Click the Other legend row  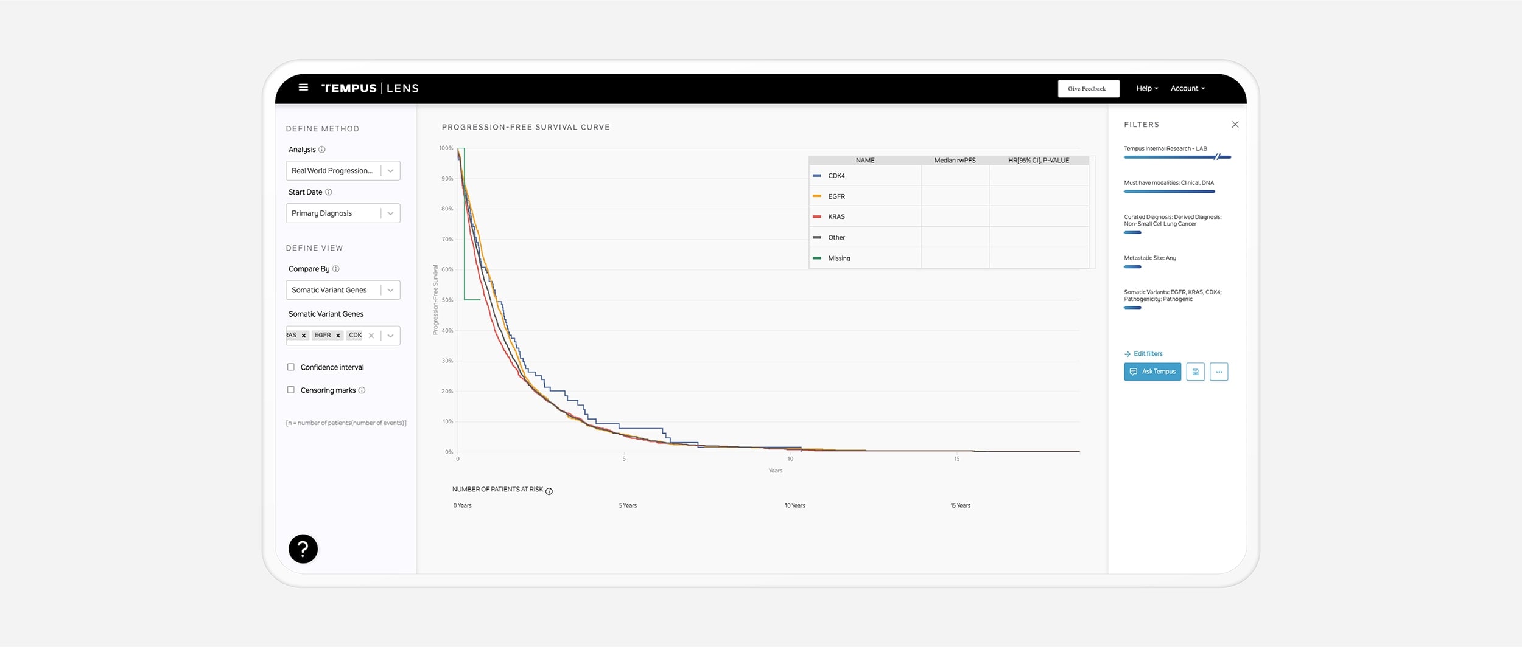point(949,238)
